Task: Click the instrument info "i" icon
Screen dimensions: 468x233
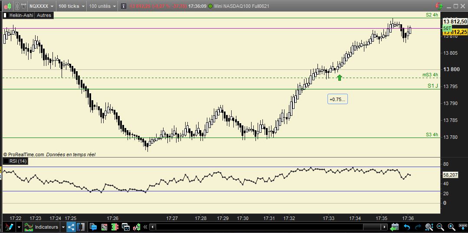Action: click(124, 6)
